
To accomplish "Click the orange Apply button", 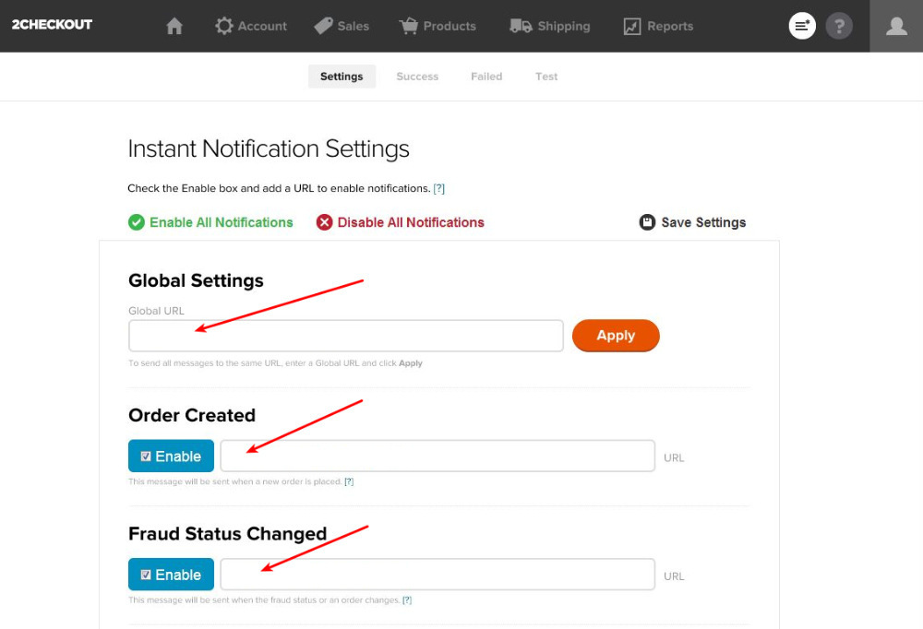I will coord(616,336).
